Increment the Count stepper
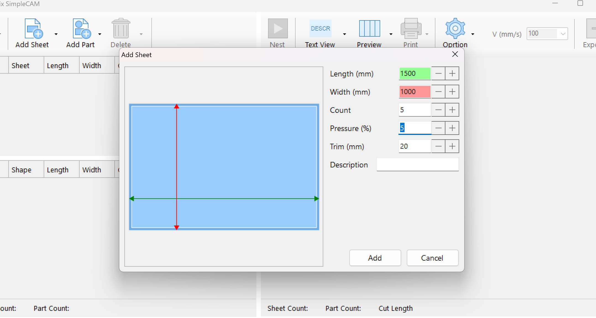This screenshot has height=318, width=596. tap(452, 110)
